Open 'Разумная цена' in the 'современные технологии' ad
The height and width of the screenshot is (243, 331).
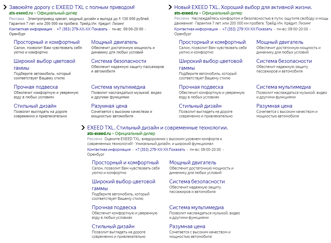point(187,226)
